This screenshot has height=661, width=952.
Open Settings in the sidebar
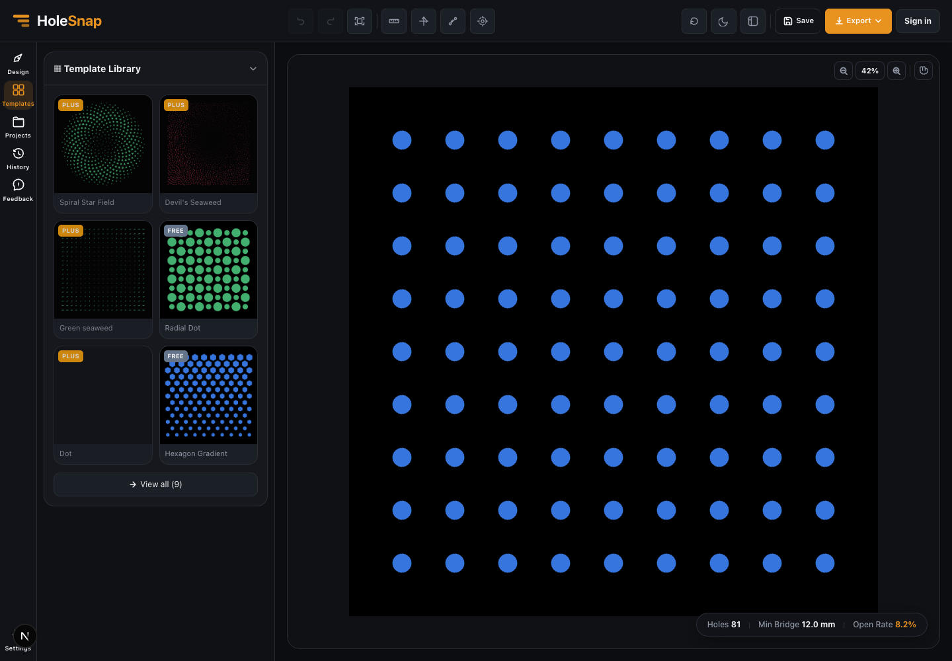[x=18, y=648]
